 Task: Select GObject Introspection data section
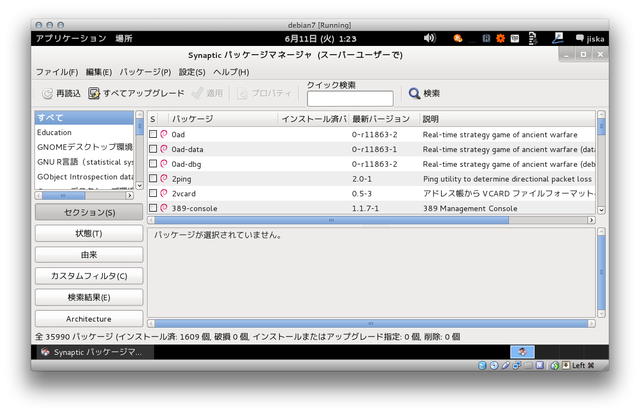tap(85, 177)
